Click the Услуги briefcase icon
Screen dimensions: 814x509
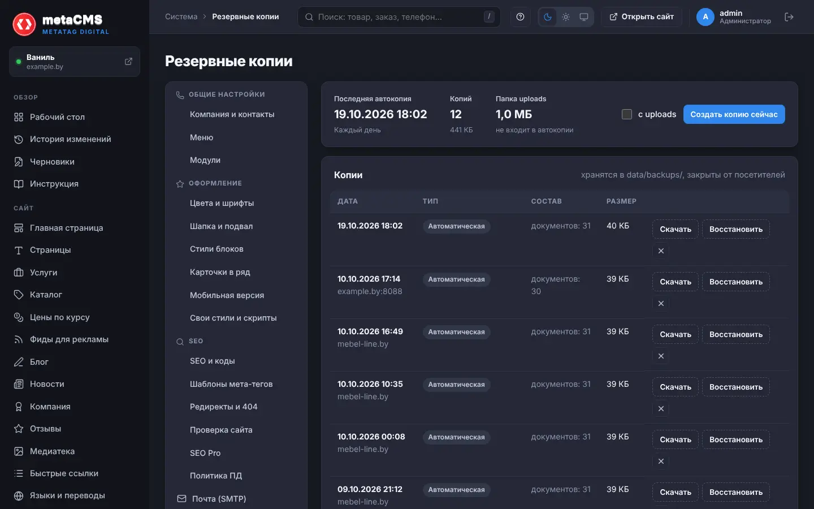click(x=19, y=273)
